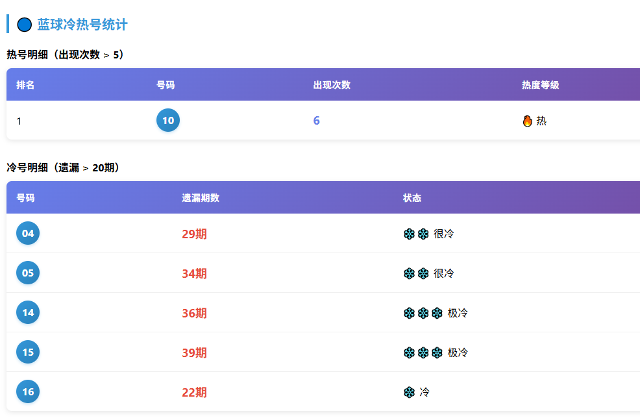640x420 pixels.
Task: Click blue ball number 15
Action: 28,352
